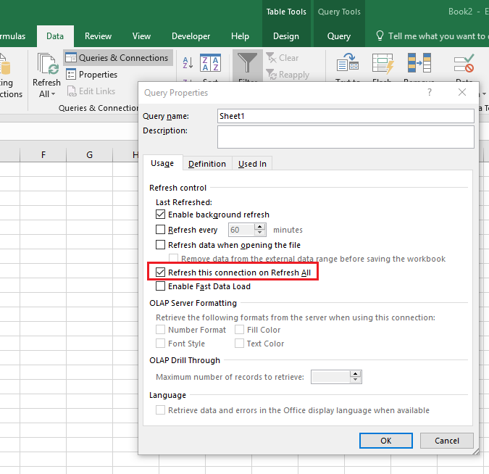Screen dimensions: 489x474
Task: Decrease maximum records spinner down arrow
Action: pos(355,380)
